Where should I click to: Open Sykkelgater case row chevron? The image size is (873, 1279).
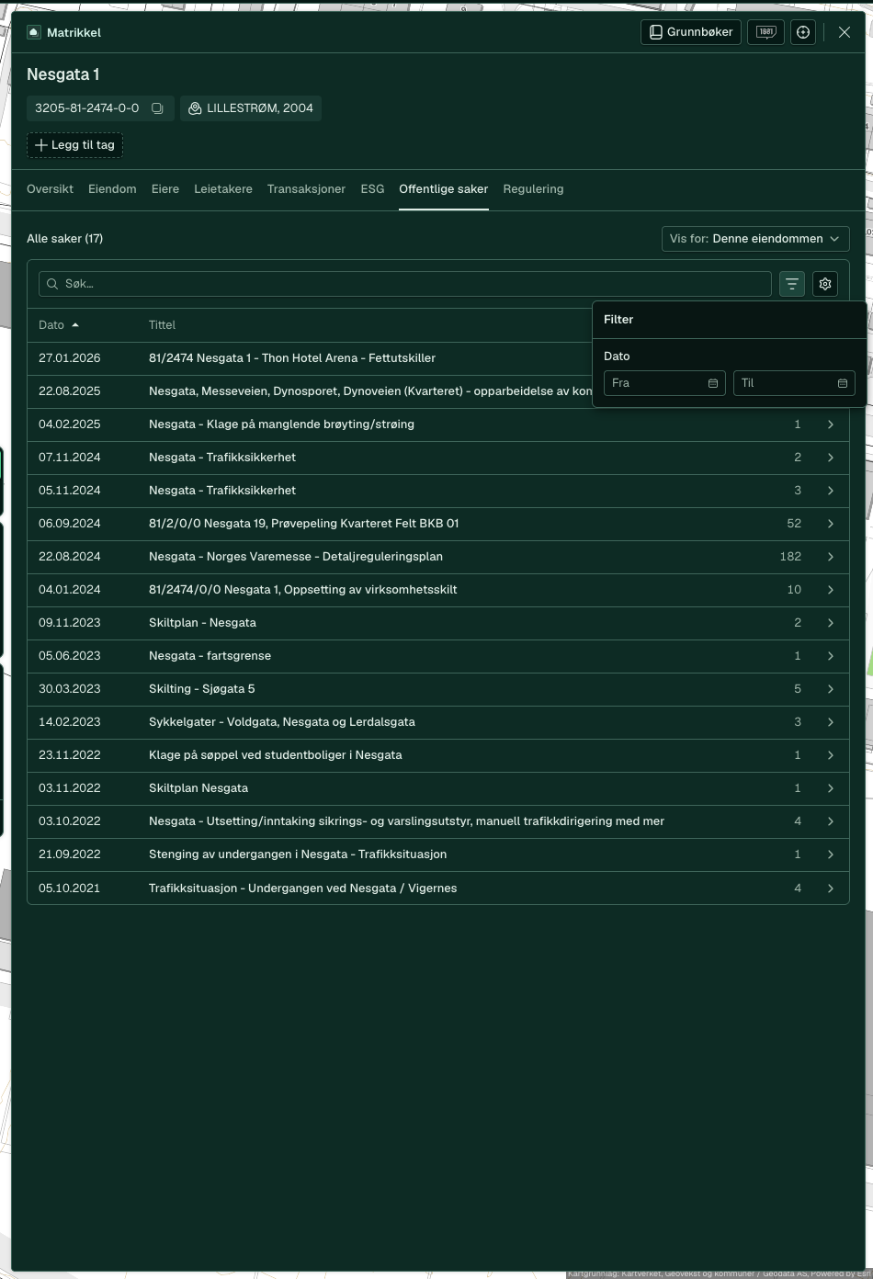(x=831, y=722)
